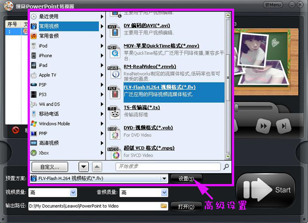This screenshot has width=308, height=223.
Task: Click the HD video icon
Action: tap(34, 143)
